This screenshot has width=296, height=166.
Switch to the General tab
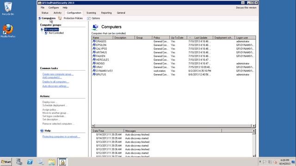coord(121,13)
